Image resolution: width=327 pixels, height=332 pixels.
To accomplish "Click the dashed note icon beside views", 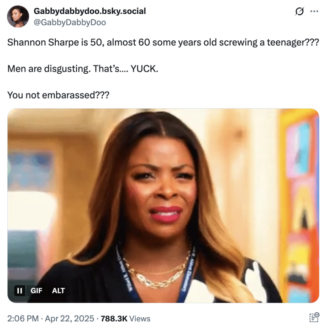I will click(314, 318).
